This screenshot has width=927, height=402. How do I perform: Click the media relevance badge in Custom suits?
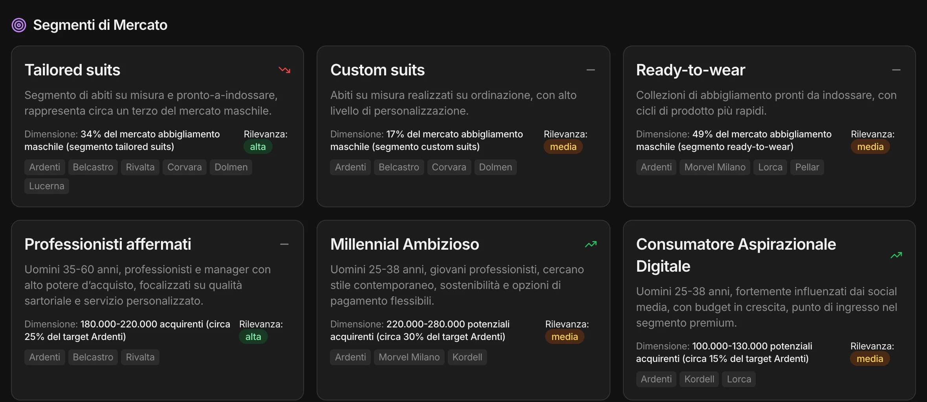coord(563,147)
